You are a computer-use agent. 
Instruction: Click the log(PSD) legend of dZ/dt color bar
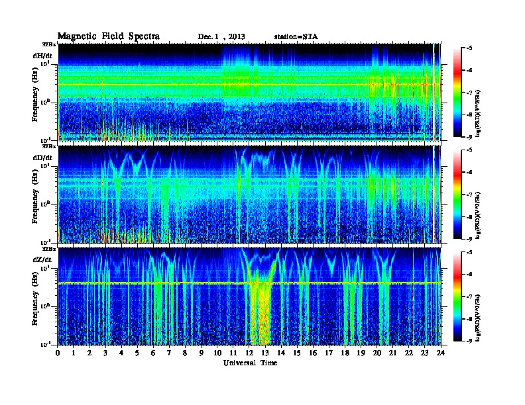pyautogui.click(x=478, y=318)
